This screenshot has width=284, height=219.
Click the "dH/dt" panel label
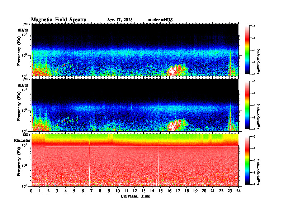click(x=23, y=30)
